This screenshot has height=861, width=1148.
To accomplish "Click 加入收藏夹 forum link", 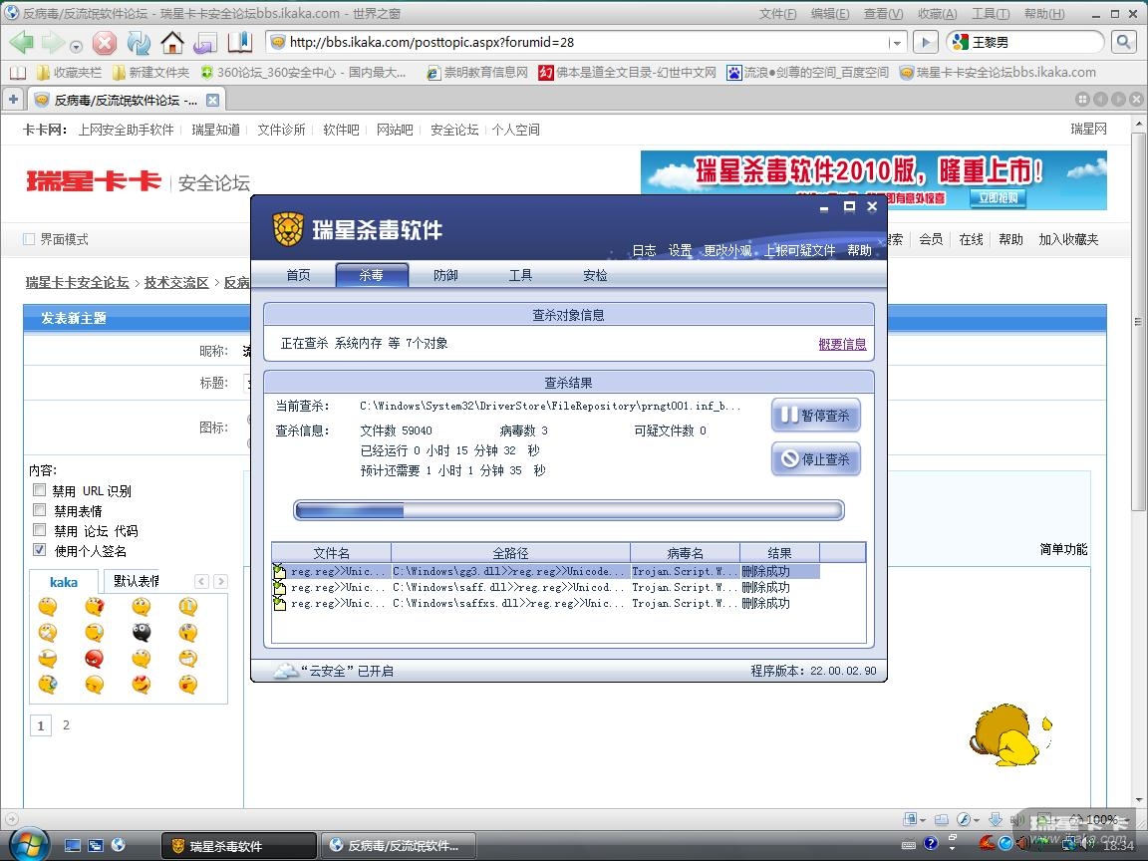I will (1068, 239).
